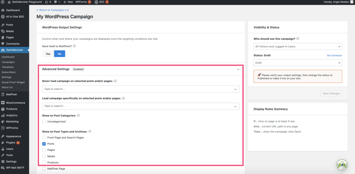This screenshot has height=174, width=355.
Task: Check Front Page and Search Pages
Action: (x=44, y=137)
